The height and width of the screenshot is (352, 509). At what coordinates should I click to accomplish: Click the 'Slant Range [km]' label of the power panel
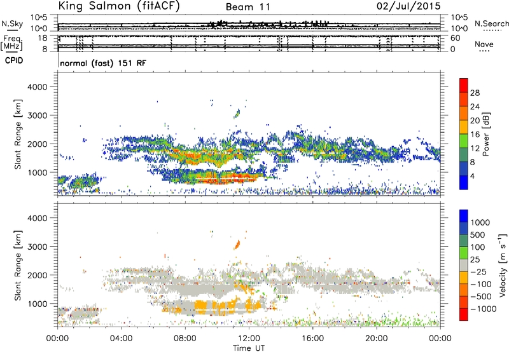[x=18, y=134]
